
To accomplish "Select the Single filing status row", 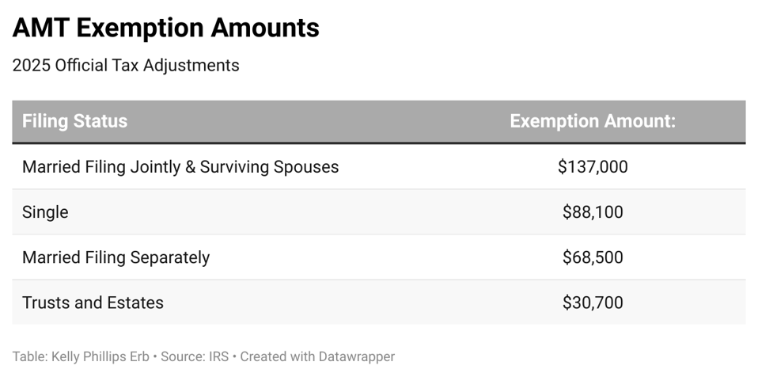I will click(45, 212).
